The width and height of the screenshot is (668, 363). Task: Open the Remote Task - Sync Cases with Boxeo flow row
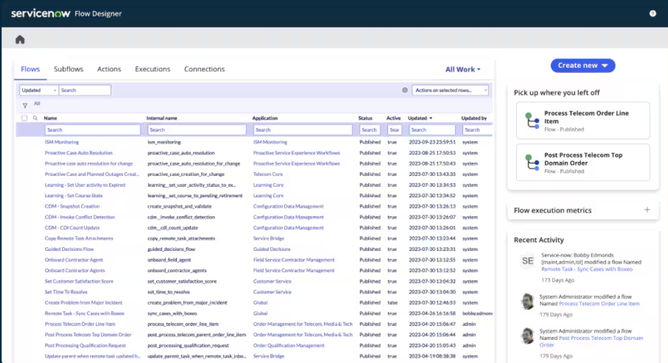[x=85, y=314]
